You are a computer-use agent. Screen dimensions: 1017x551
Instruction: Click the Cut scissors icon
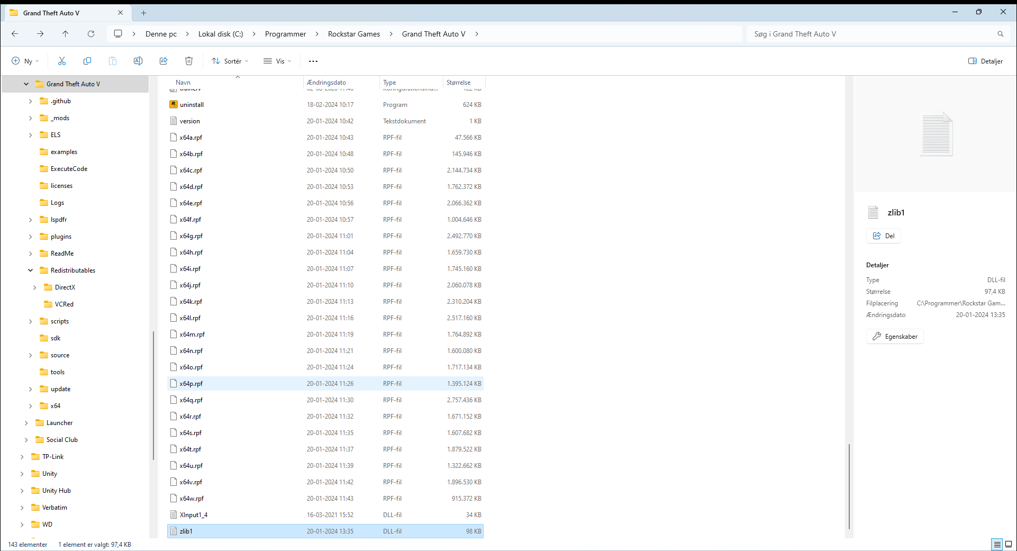click(x=62, y=61)
